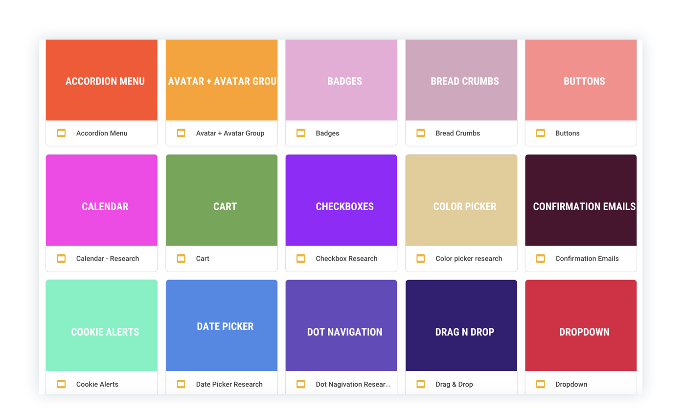Open the pink BADGES thumbnail
The width and height of the screenshot is (685, 415).
click(342, 80)
